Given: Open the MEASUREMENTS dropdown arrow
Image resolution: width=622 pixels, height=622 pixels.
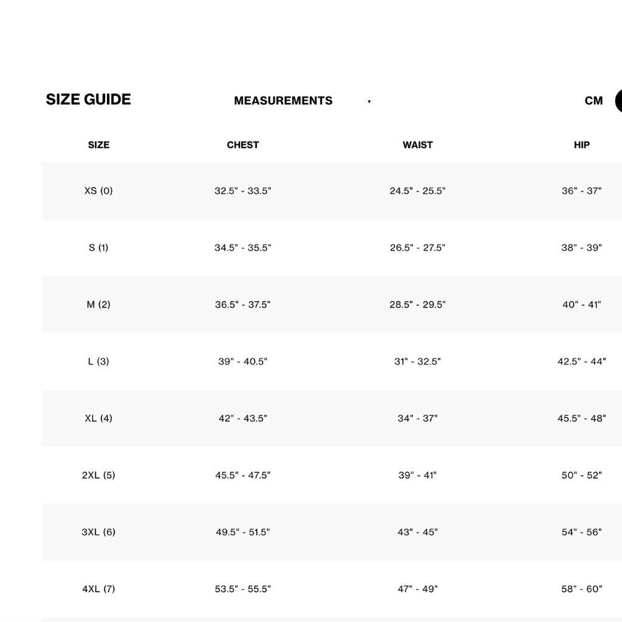Looking at the screenshot, I should pos(369,101).
